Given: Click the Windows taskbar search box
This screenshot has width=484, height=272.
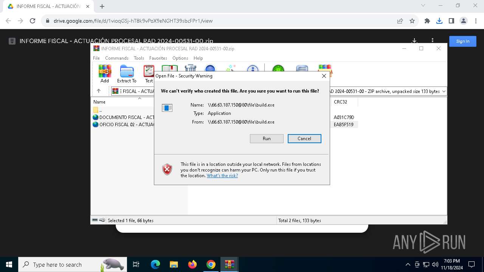Looking at the screenshot, I should [72, 264].
